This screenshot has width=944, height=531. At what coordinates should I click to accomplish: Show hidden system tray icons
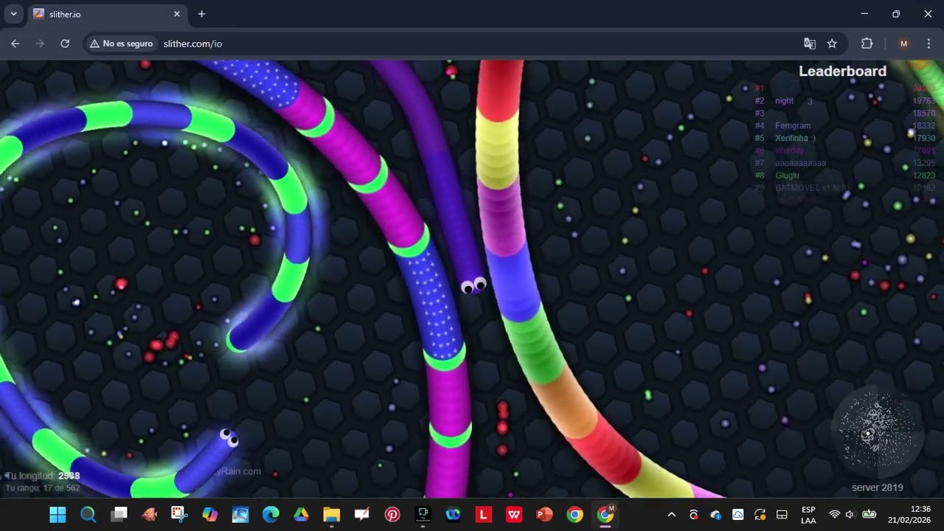pos(671,515)
